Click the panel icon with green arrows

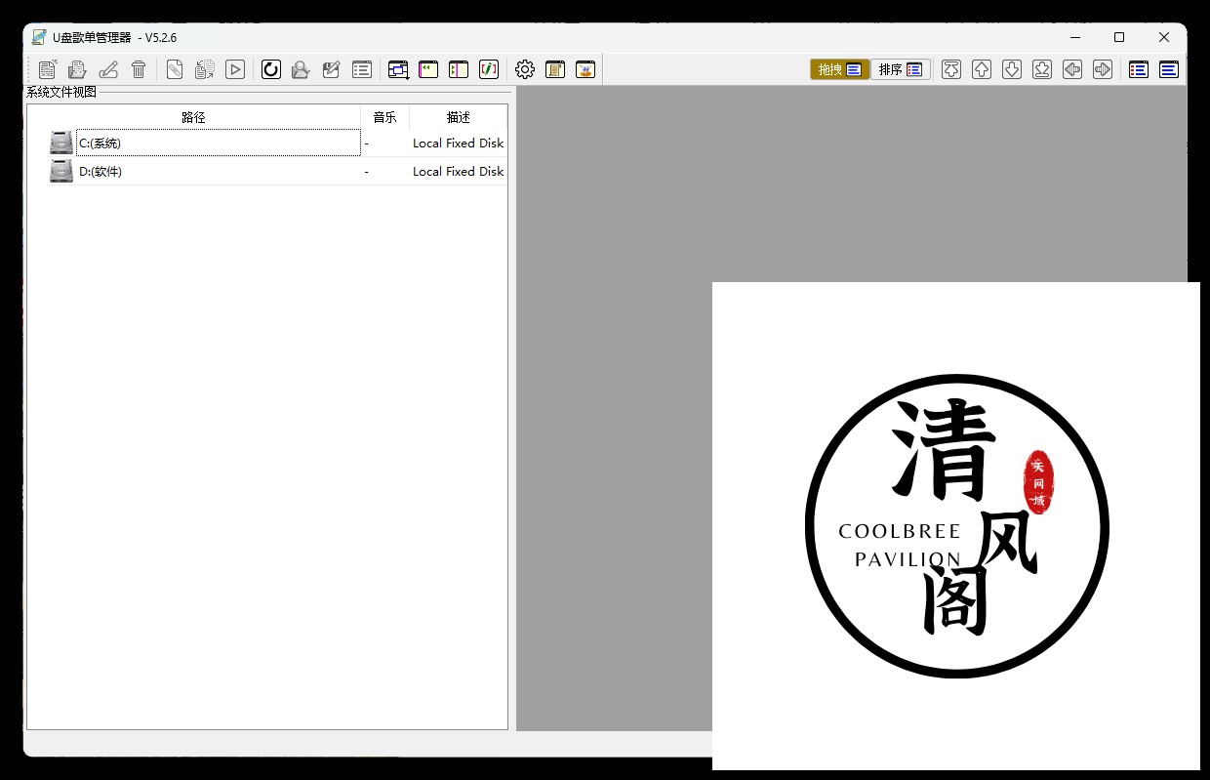[x=428, y=69]
